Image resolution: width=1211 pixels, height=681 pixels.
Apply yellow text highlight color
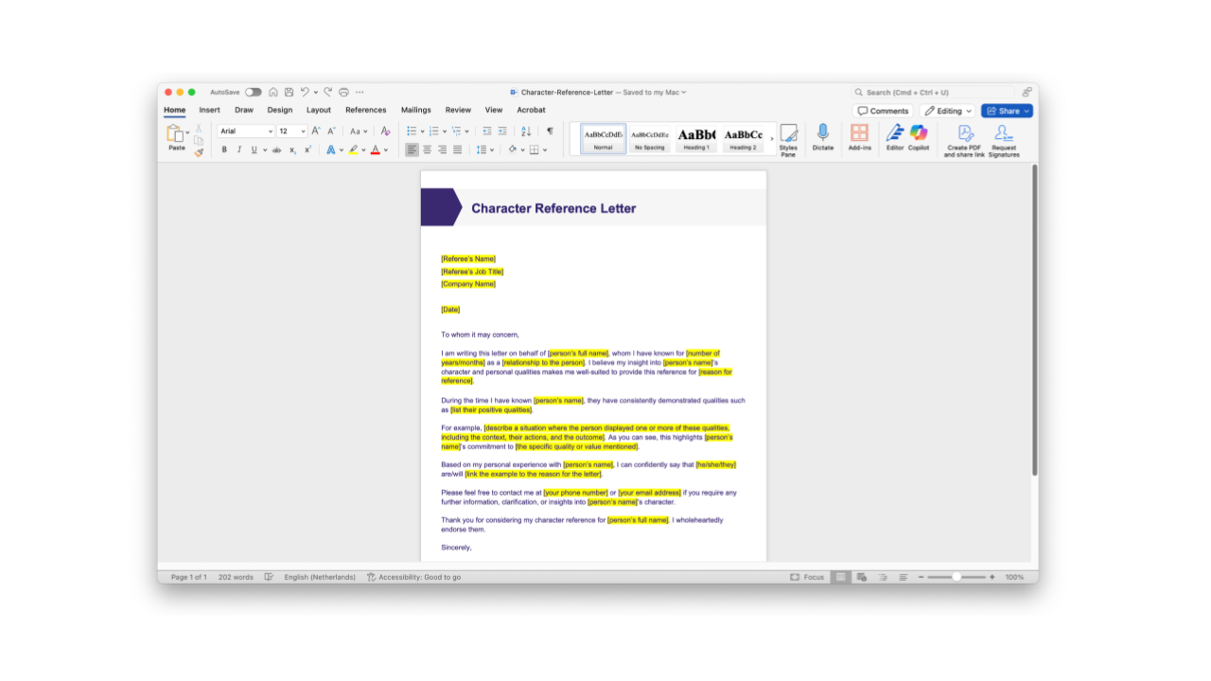(353, 149)
